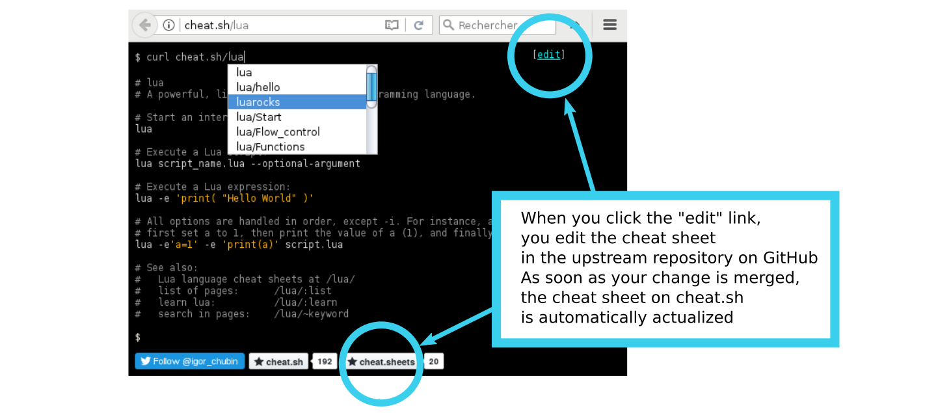Screen dimensions: 951x413
Task: Click "lua -e'a=1' -e 'print(a)' script.lua" line
Action: [x=239, y=245]
